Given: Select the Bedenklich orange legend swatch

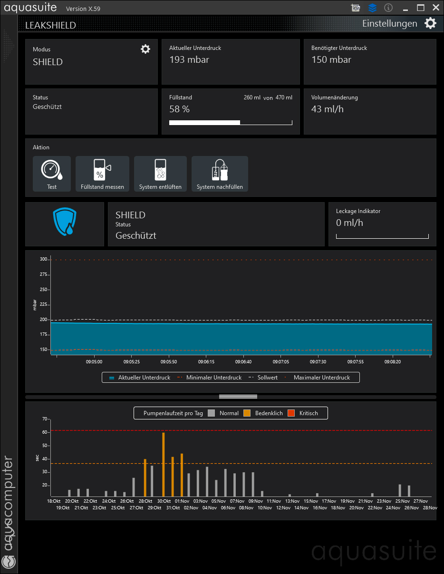Looking at the screenshot, I should 247,413.
